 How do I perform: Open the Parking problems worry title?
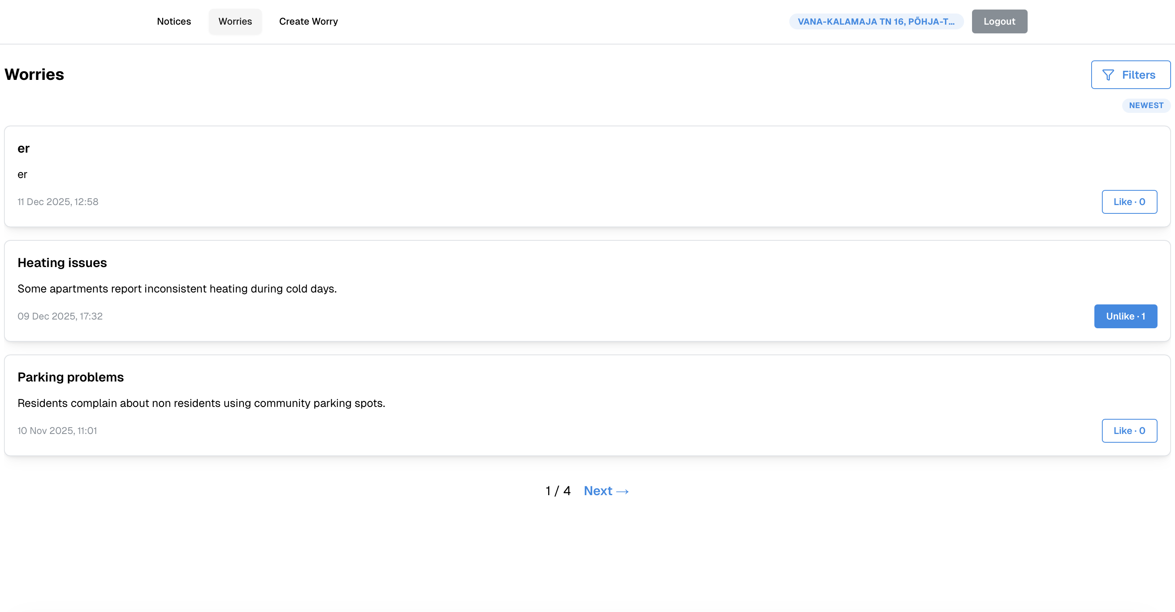click(71, 378)
